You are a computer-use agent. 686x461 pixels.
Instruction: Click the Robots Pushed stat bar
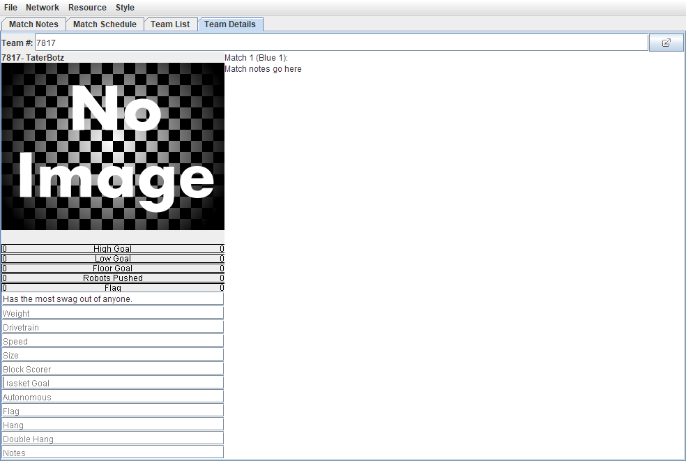(x=113, y=278)
